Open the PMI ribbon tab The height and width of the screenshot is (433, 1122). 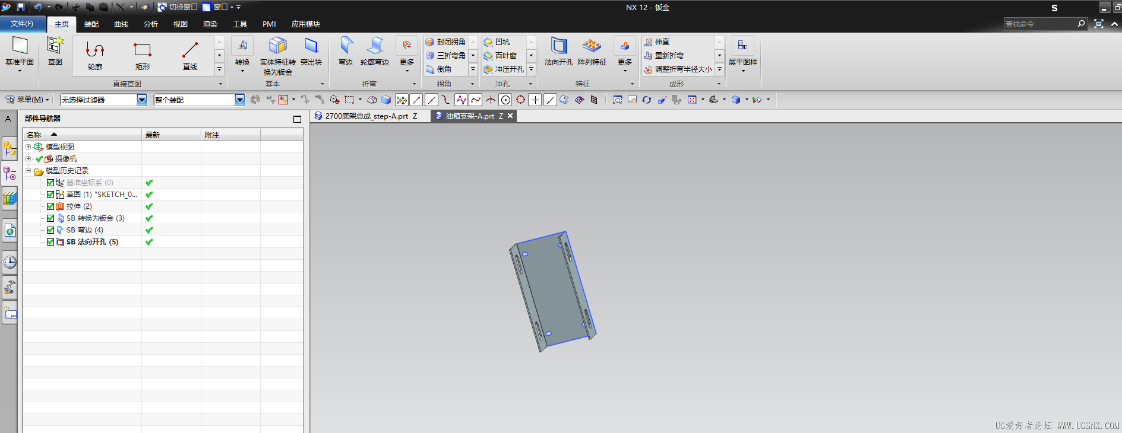pyautogui.click(x=269, y=24)
